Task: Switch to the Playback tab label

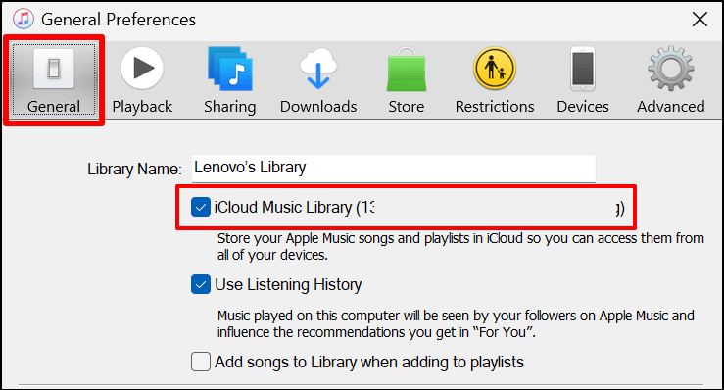Action: point(142,107)
